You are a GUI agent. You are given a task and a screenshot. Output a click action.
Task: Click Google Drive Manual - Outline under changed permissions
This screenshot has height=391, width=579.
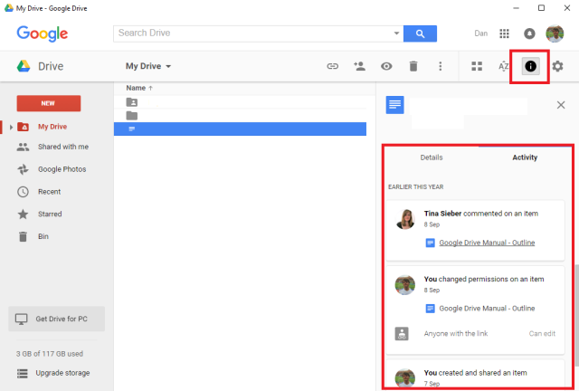pyautogui.click(x=487, y=309)
